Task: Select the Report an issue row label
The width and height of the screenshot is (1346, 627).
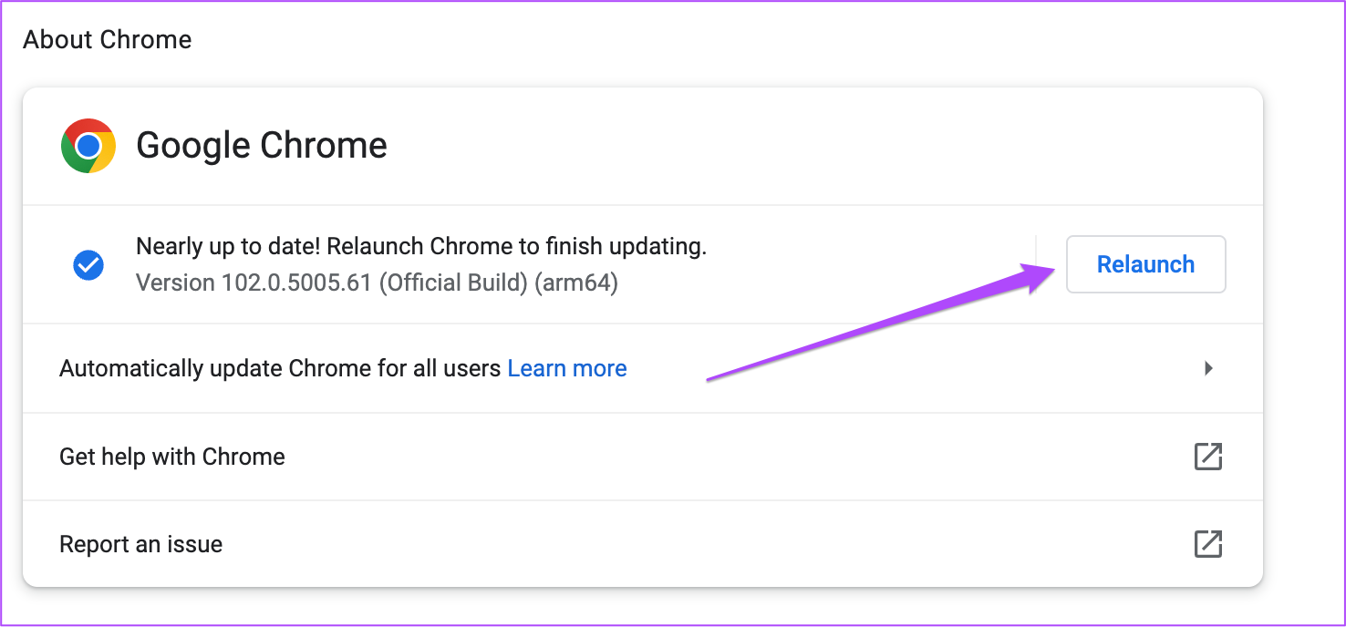Action: (x=141, y=544)
